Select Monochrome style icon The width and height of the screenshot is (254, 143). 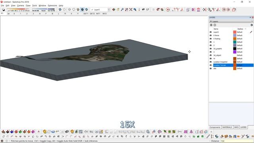tap(87, 10)
